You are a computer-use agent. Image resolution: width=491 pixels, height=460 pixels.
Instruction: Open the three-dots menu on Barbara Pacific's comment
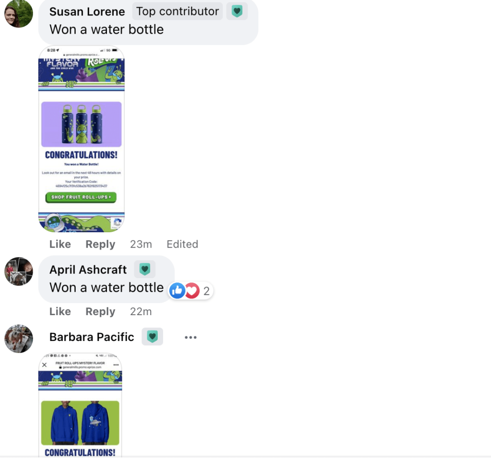point(190,337)
